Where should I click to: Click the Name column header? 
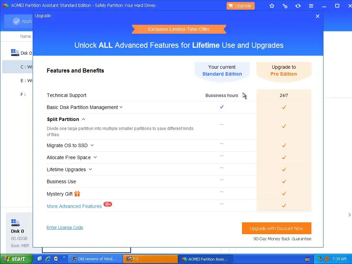[25, 36]
